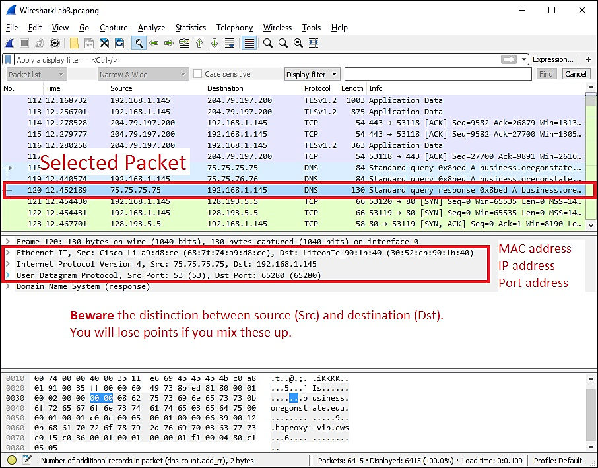Expand the Frame 120 details

7,242
